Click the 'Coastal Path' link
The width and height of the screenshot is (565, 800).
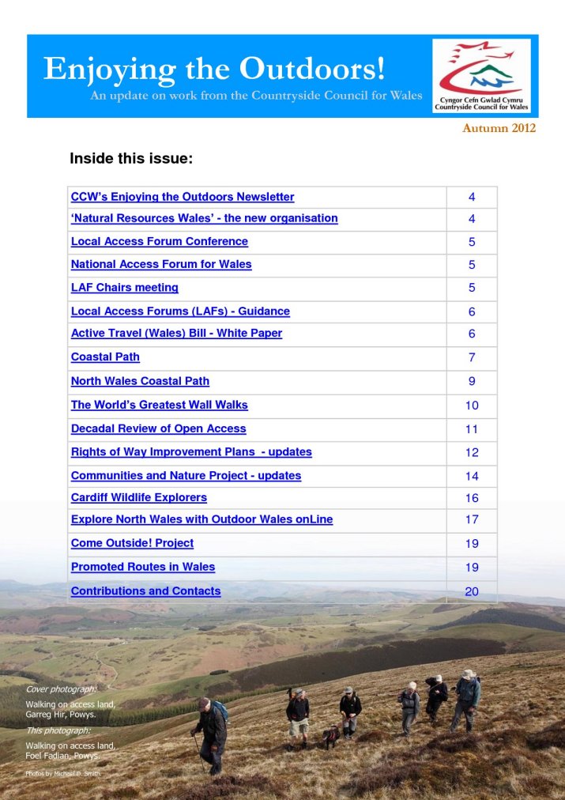(x=105, y=357)
